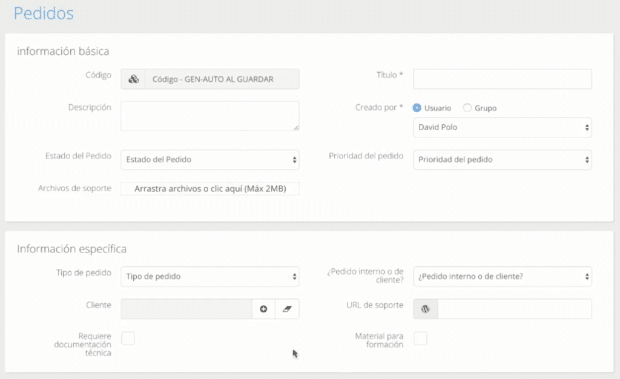Screen dimensions: 620x379
Task: Click the información básica section title
Action: pos(63,51)
